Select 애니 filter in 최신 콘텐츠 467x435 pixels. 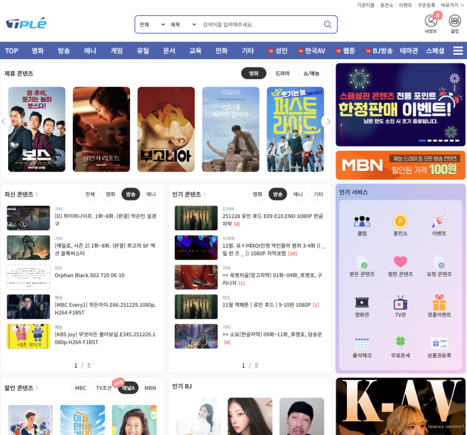click(151, 194)
